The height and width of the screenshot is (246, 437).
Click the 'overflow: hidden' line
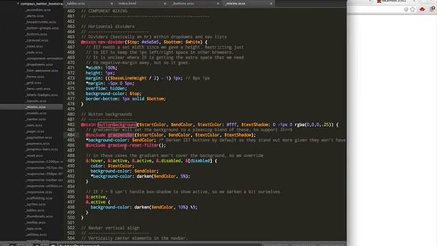point(106,88)
